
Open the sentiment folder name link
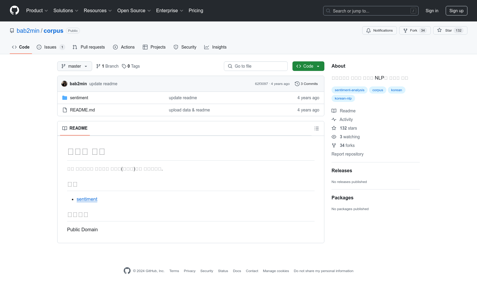(x=79, y=98)
